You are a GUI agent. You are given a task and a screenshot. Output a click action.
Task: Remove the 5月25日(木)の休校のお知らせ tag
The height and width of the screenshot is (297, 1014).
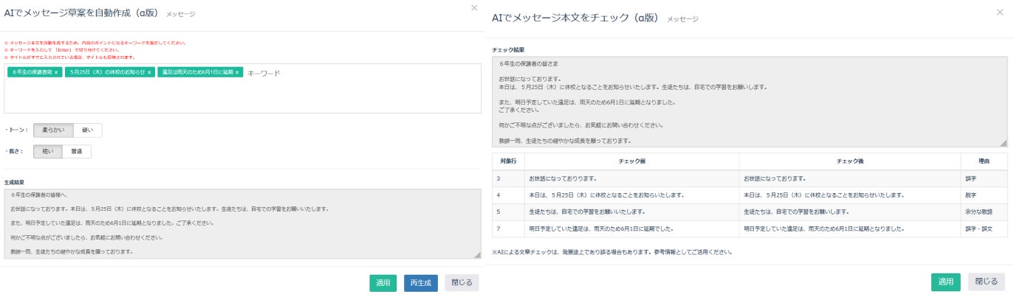tap(149, 73)
